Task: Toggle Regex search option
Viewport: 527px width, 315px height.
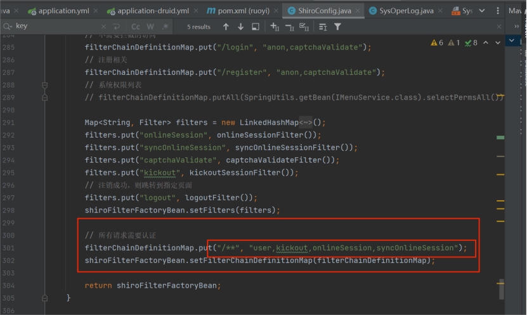Action: click(164, 27)
